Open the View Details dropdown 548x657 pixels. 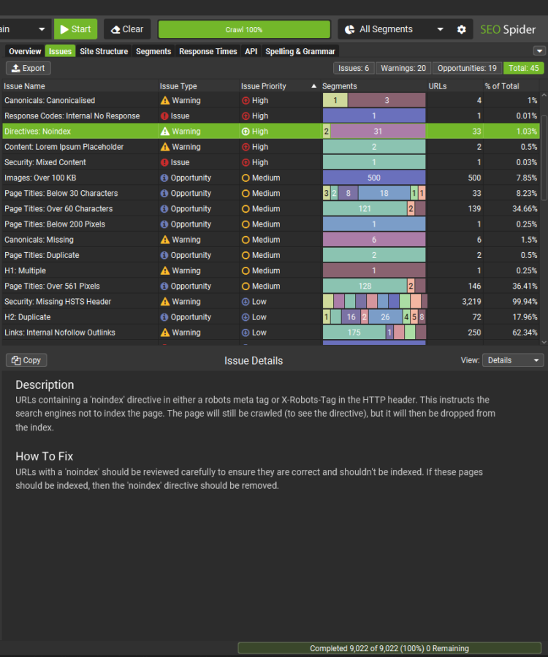click(x=513, y=360)
